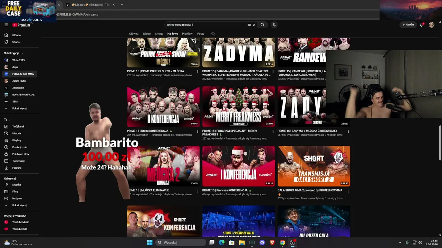Image resolution: width=442 pixels, height=248 pixels.
Task: Search within the channel using tab magnifier
Action: 213,34
